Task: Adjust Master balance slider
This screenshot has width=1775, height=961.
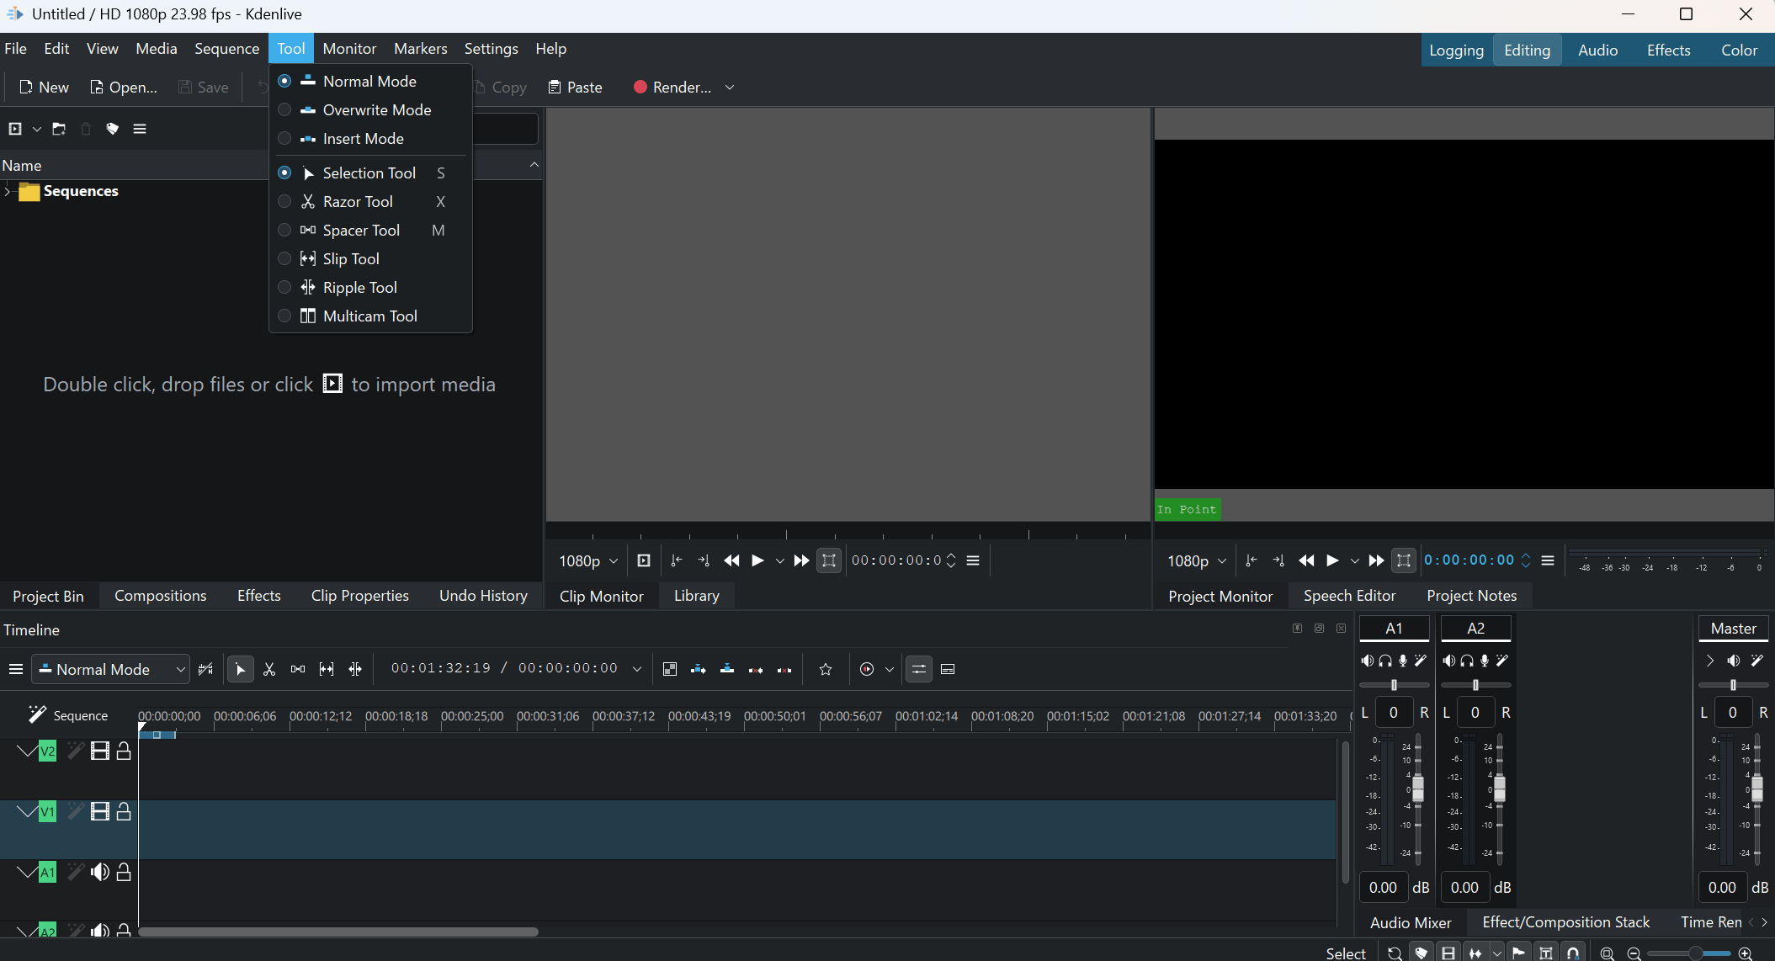Action: point(1733,685)
